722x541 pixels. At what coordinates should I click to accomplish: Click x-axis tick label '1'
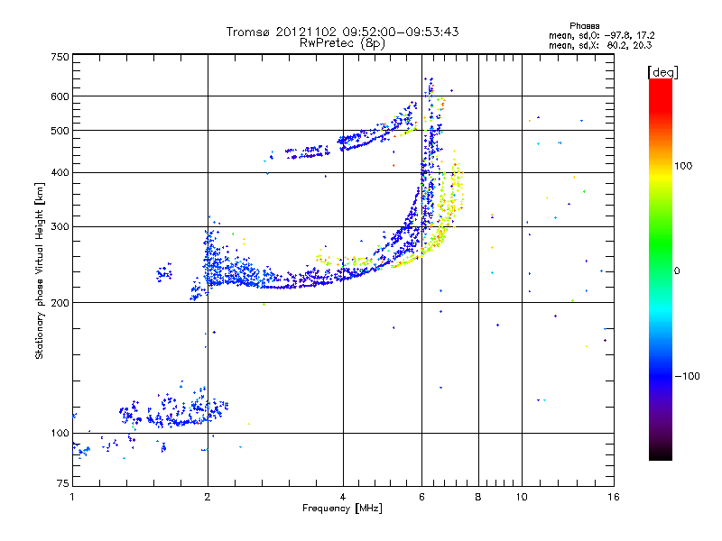pos(72,497)
